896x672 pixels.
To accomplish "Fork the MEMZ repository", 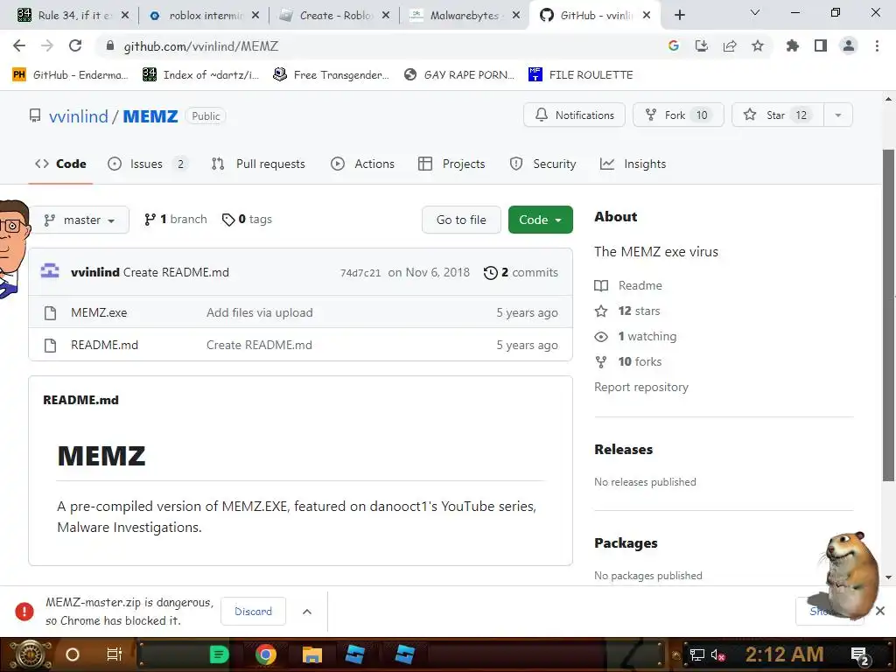I will (678, 115).
